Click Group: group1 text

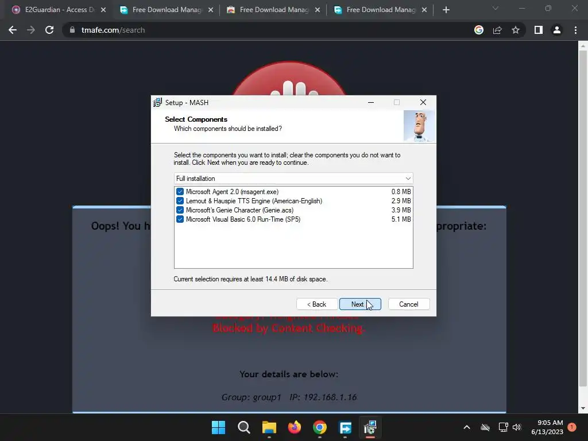tap(252, 397)
